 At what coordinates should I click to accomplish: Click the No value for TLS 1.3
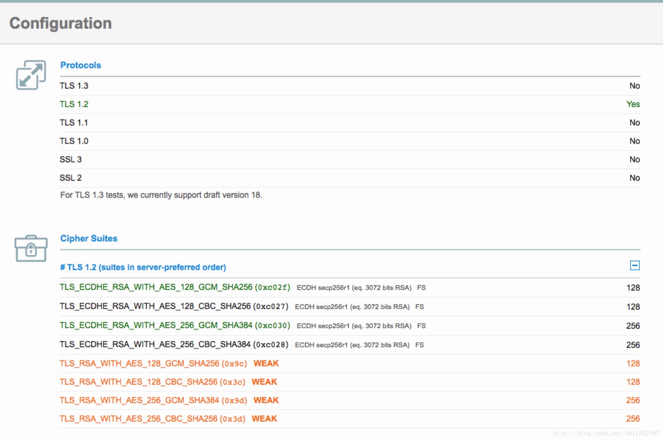coord(635,86)
